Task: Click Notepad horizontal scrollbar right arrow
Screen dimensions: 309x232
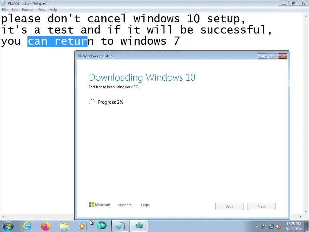Action: pos(300,216)
